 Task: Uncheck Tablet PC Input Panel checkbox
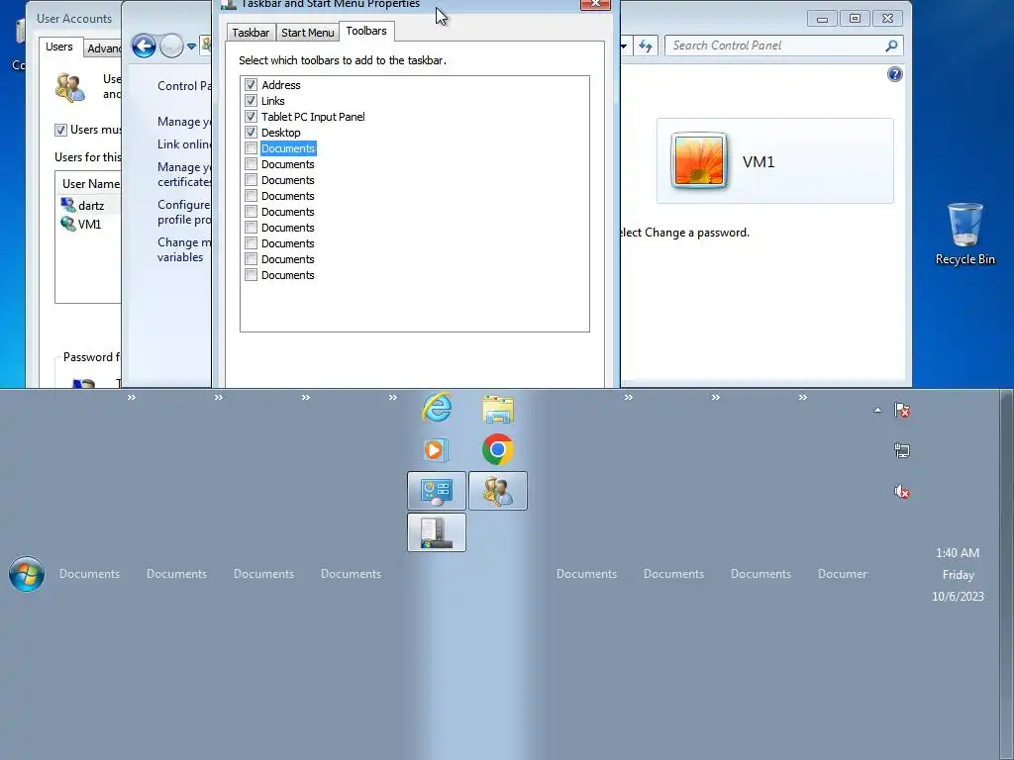pos(251,117)
